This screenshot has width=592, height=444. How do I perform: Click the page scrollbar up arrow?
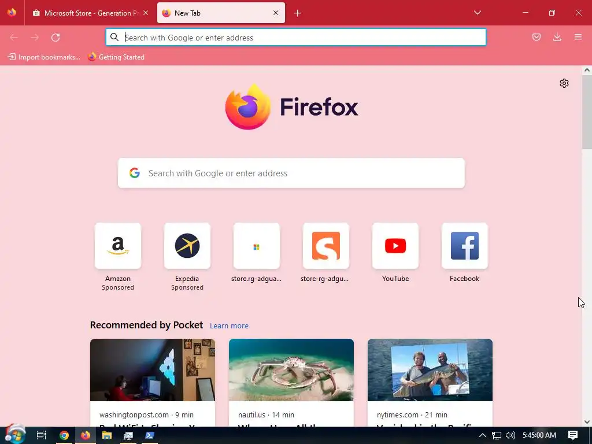click(x=587, y=70)
